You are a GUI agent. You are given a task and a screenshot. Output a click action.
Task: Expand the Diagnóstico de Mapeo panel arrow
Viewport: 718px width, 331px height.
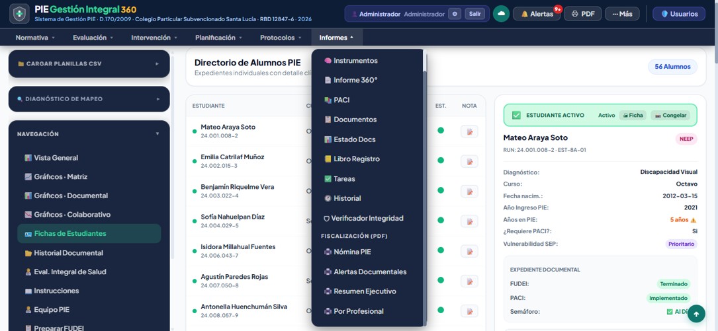tap(157, 98)
